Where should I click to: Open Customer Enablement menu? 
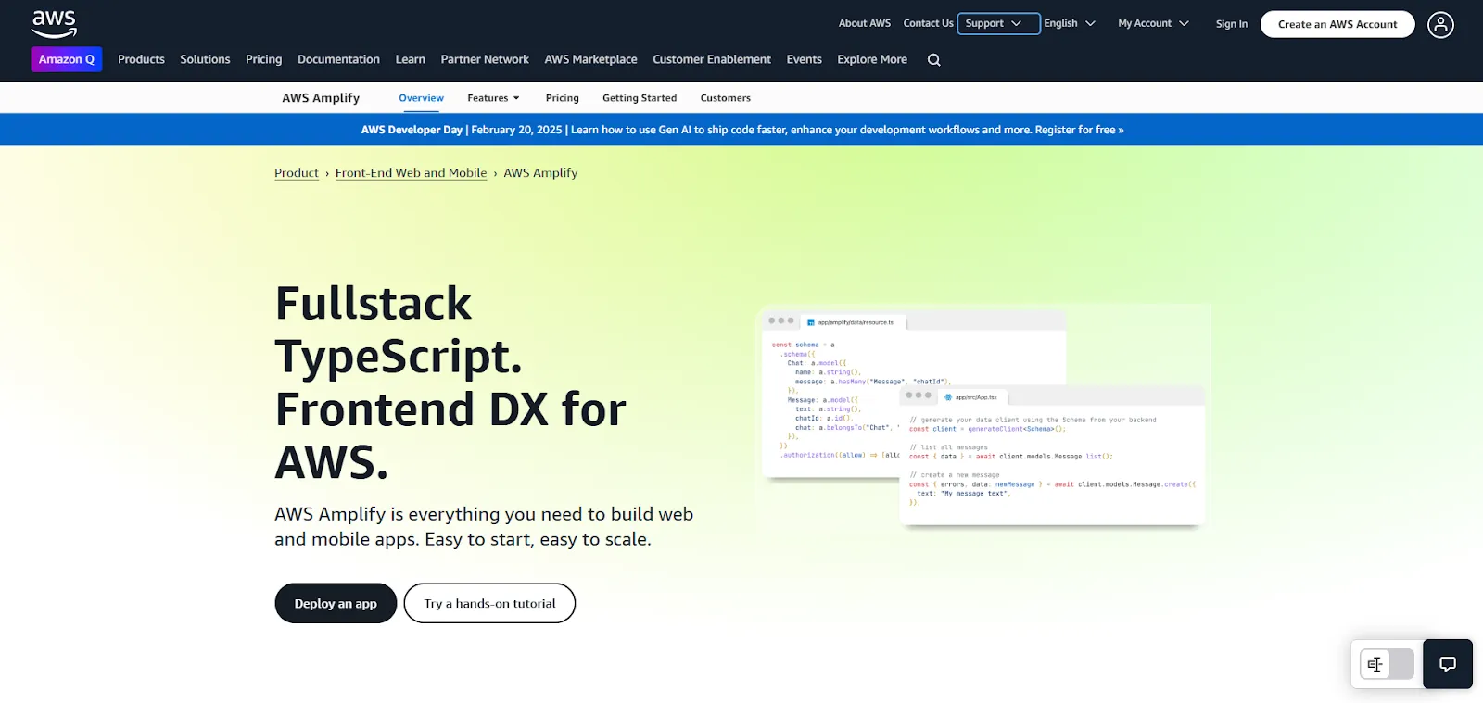(x=712, y=59)
